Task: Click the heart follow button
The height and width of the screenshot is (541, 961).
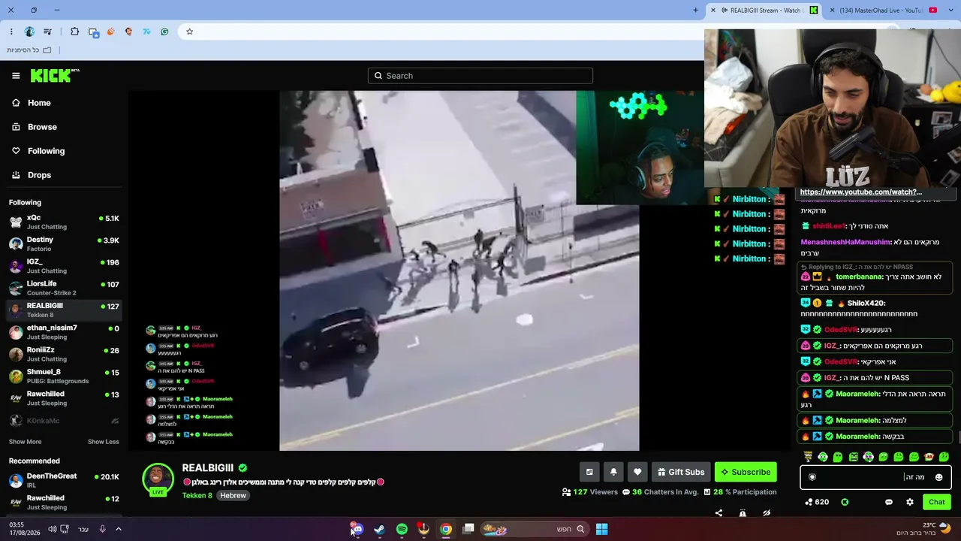Action: [637, 472]
